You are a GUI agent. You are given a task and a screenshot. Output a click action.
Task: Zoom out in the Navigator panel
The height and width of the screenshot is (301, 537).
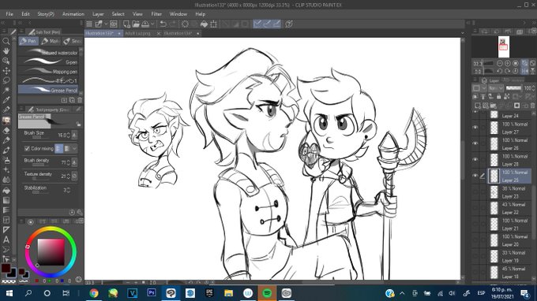[x=500, y=64]
